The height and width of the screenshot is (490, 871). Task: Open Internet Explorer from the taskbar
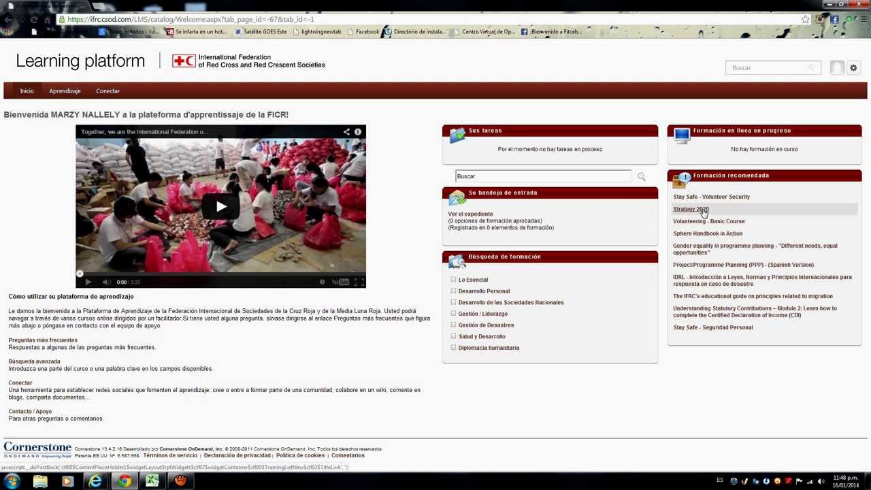click(x=96, y=481)
